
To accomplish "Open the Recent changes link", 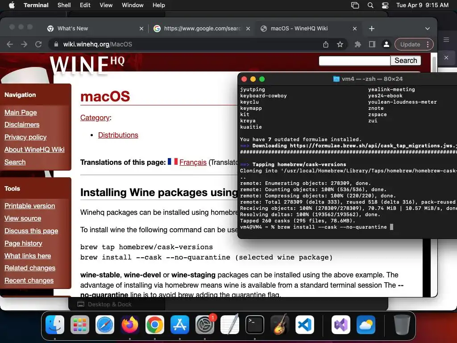I will (29, 280).
